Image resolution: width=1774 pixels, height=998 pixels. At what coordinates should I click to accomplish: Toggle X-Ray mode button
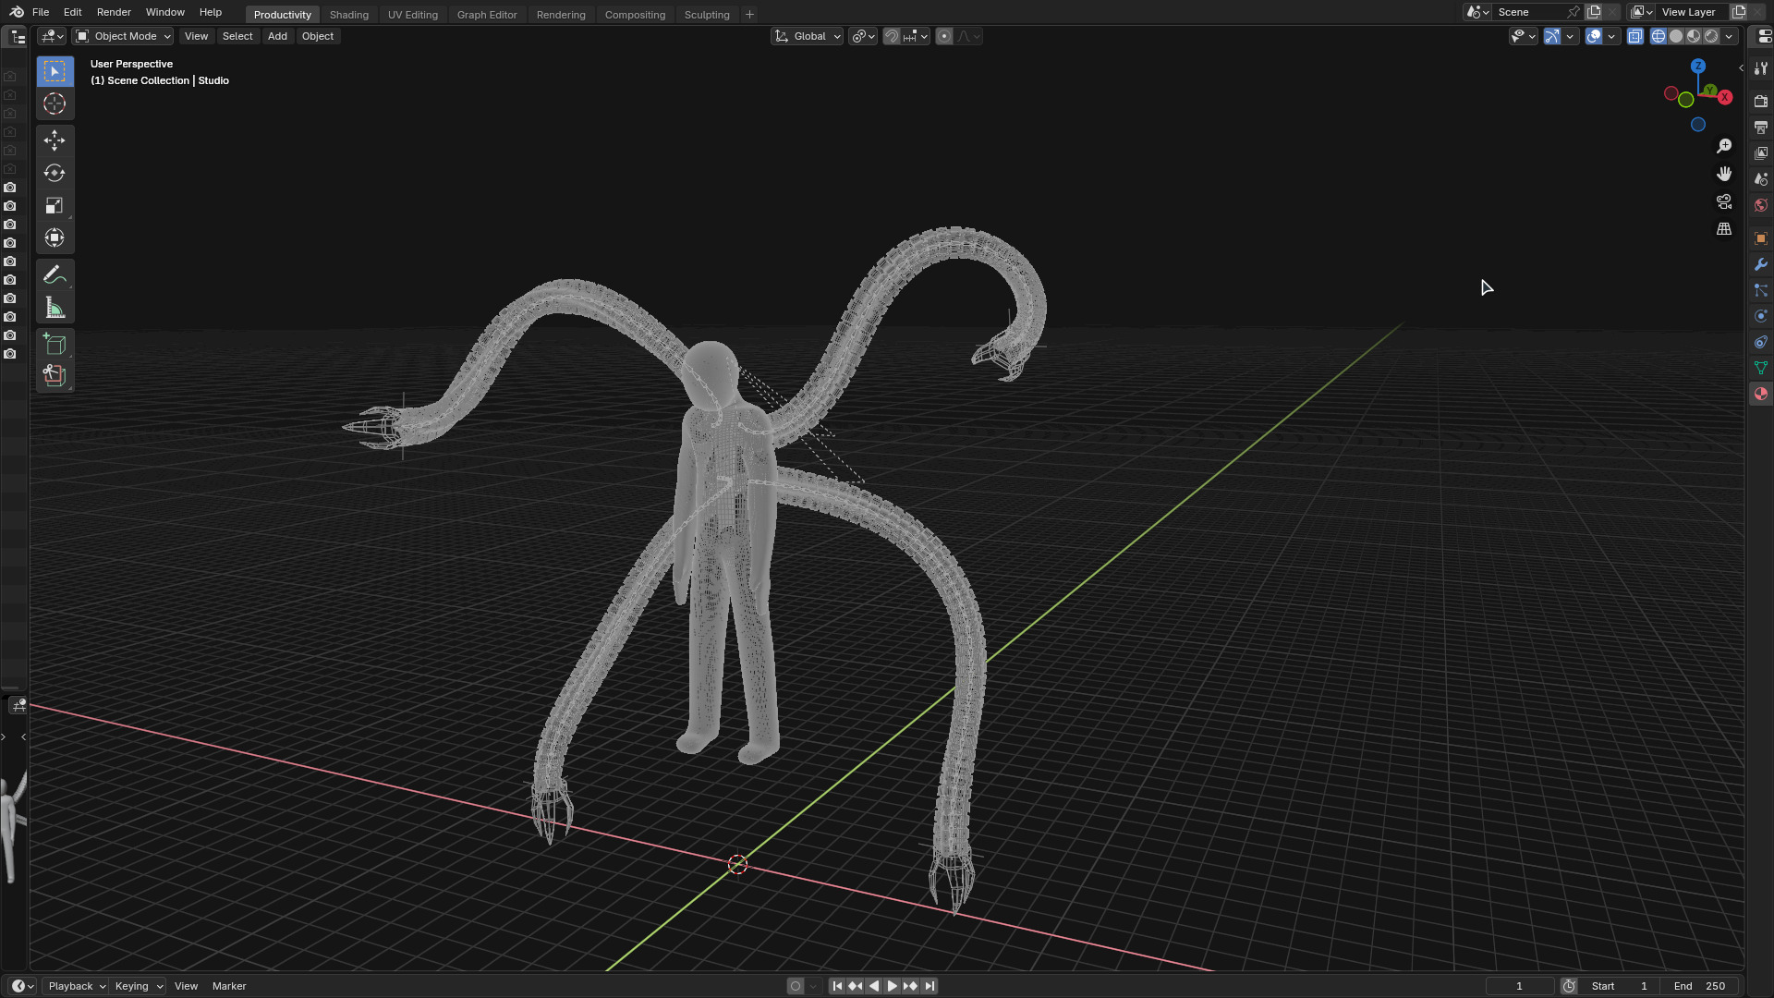click(1635, 36)
